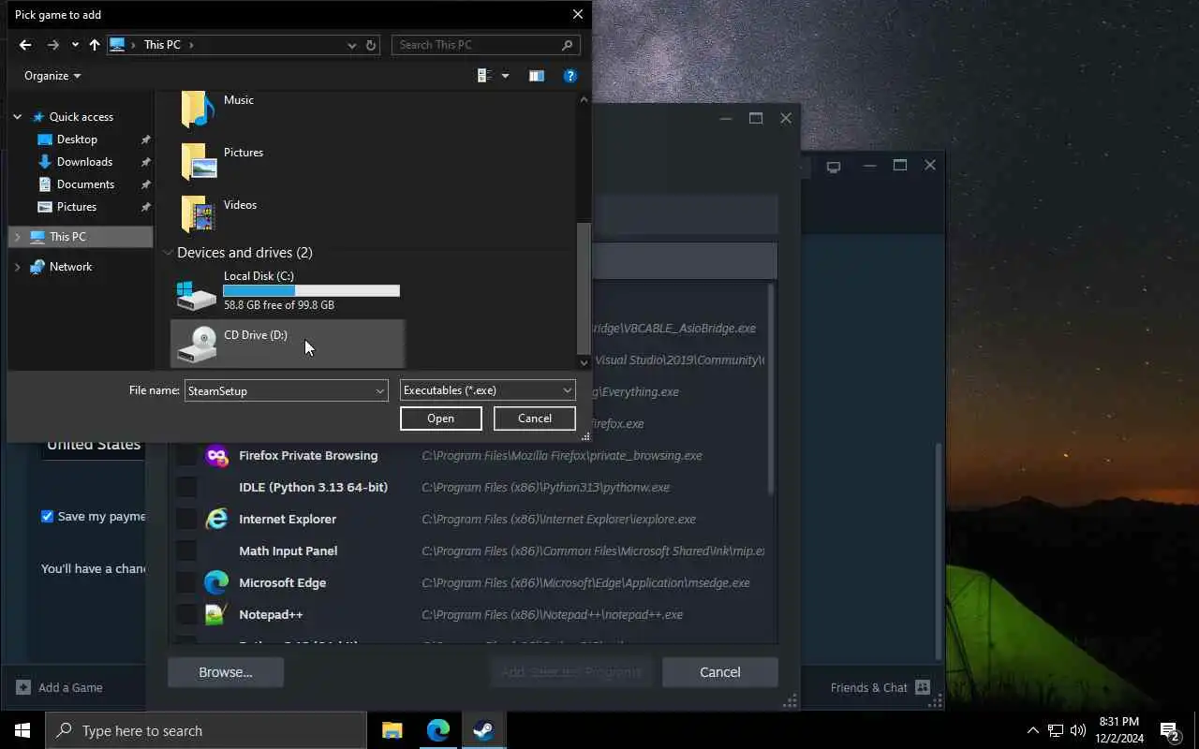Show hidden system tray icons
Screen dimensions: 1199x749
pos(1032,730)
